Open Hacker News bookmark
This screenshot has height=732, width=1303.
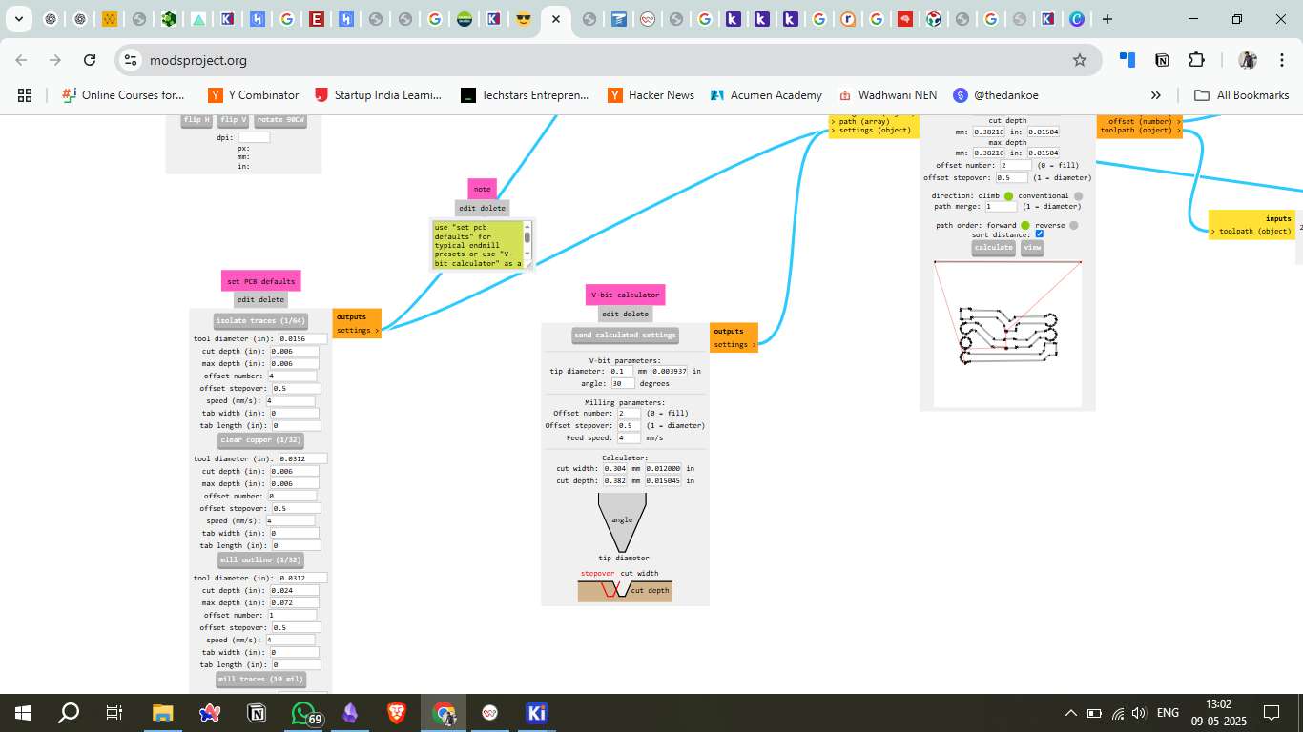pos(651,95)
